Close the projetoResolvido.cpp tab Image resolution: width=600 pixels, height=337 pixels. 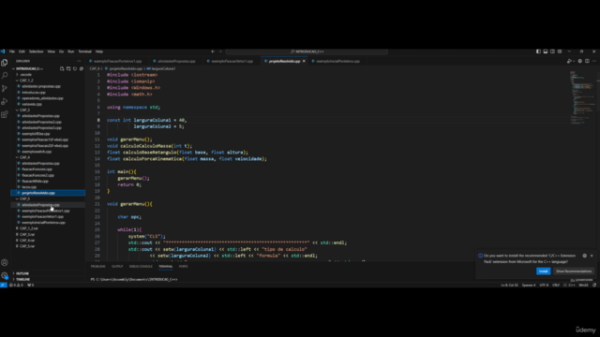coord(304,61)
